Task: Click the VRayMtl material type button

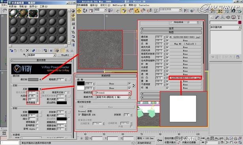Action: pos(65,55)
